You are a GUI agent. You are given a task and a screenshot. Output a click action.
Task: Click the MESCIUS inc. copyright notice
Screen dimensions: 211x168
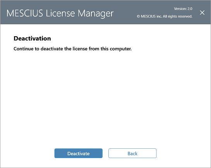click(165, 16)
